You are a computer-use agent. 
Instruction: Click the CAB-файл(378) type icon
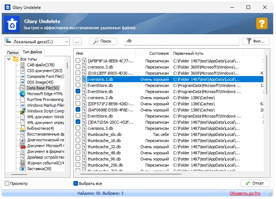click(23, 65)
